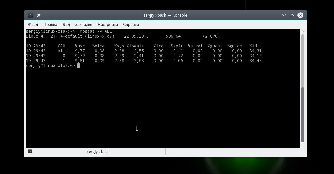Click the value 9,77 in all row
This screenshot has width=334, height=174.
tap(80, 51)
